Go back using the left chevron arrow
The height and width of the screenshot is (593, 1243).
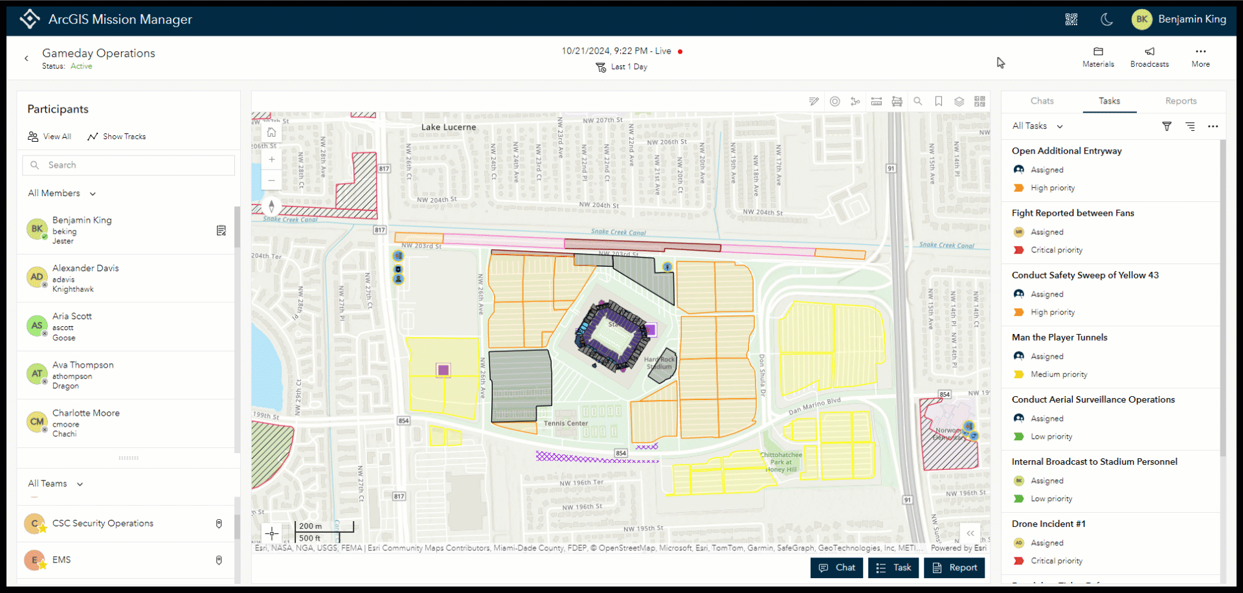[x=27, y=58]
